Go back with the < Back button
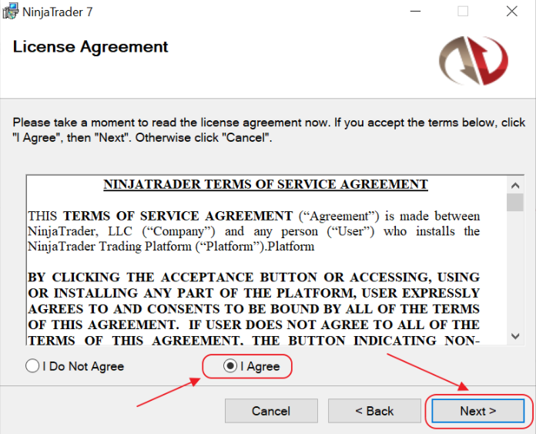Image resolution: width=536 pixels, height=434 pixels. click(374, 411)
